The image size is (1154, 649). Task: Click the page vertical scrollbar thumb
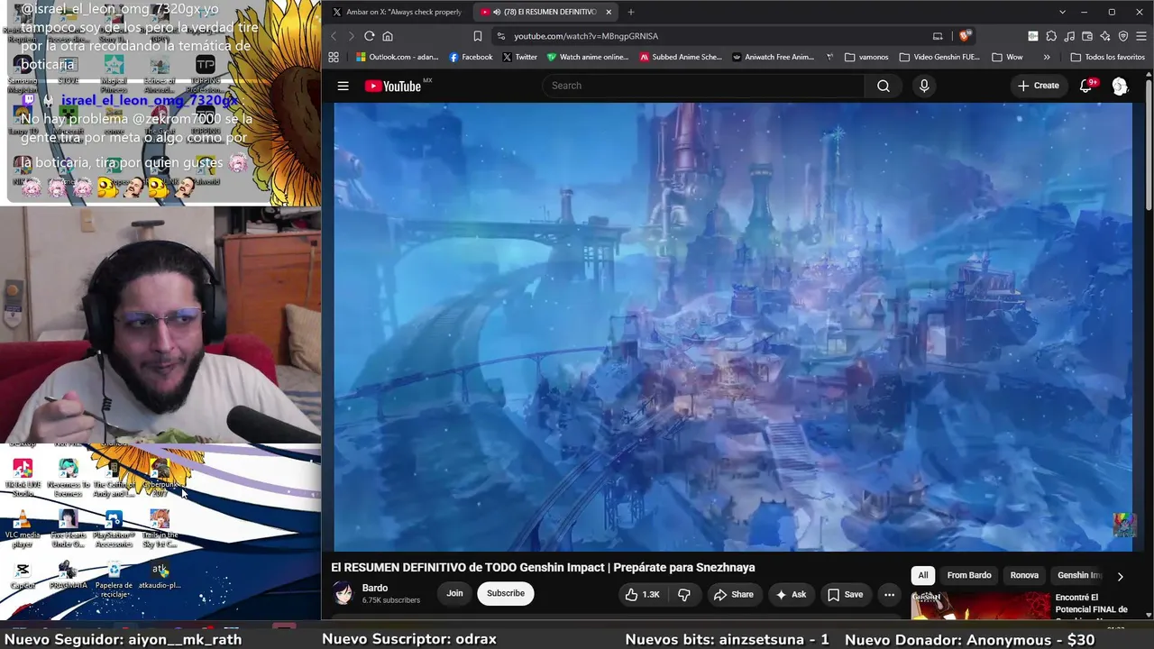pos(1149,144)
